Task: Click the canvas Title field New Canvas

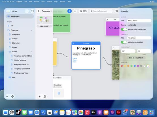Action: coord(139,21)
